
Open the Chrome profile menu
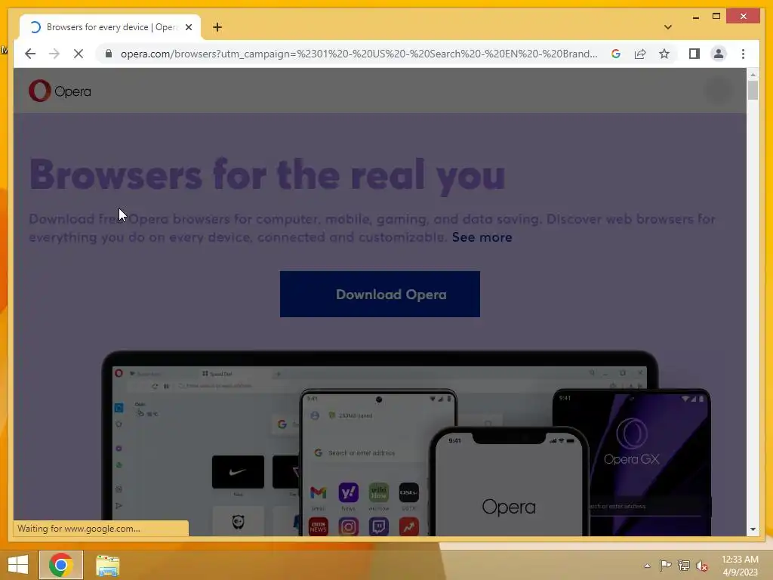[x=719, y=54]
